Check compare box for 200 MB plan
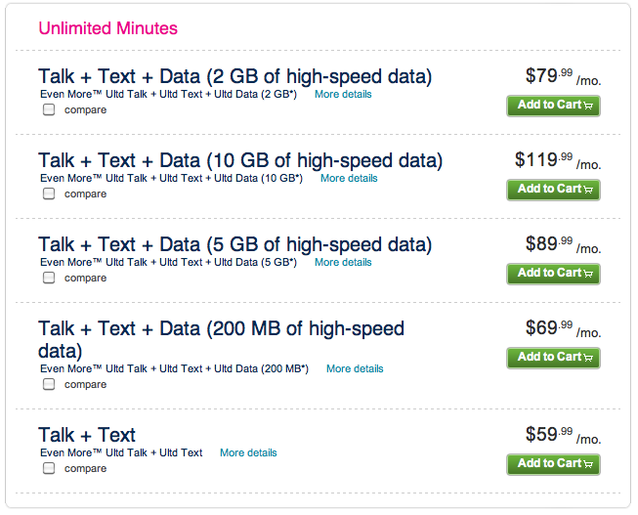Image resolution: width=638 pixels, height=515 pixels. point(49,385)
